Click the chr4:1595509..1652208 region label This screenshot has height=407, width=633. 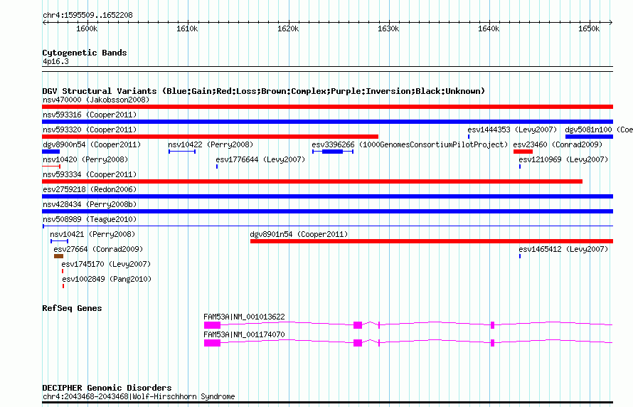[87, 15]
